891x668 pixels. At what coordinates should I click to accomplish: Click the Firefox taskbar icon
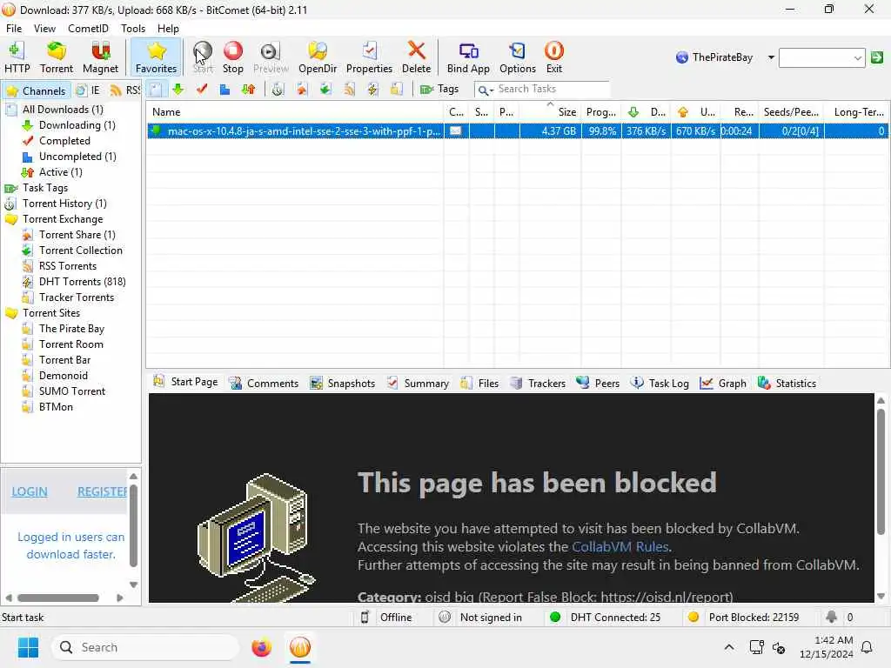click(x=261, y=647)
